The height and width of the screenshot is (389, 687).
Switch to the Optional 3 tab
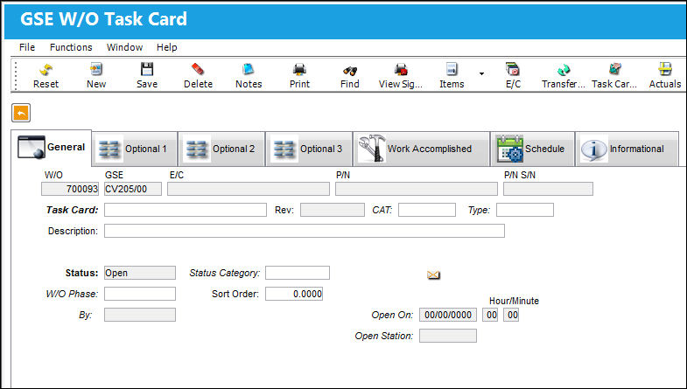point(309,149)
